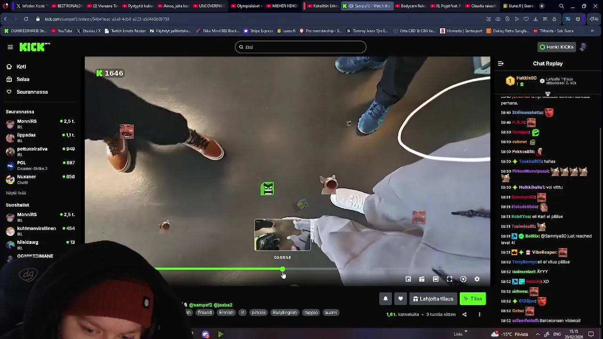This screenshot has width=603, height=339.
Task: Click the clip clapperboard icon in player
Action: [x=422, y=279]
